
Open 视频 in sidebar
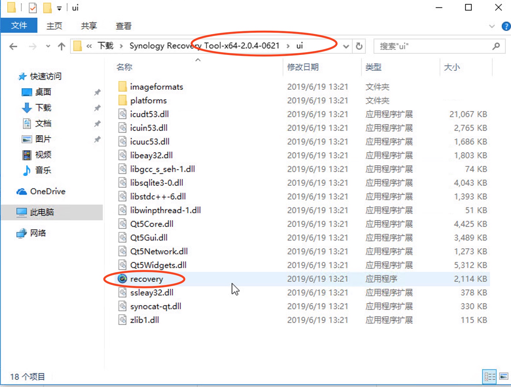(43, 155)
